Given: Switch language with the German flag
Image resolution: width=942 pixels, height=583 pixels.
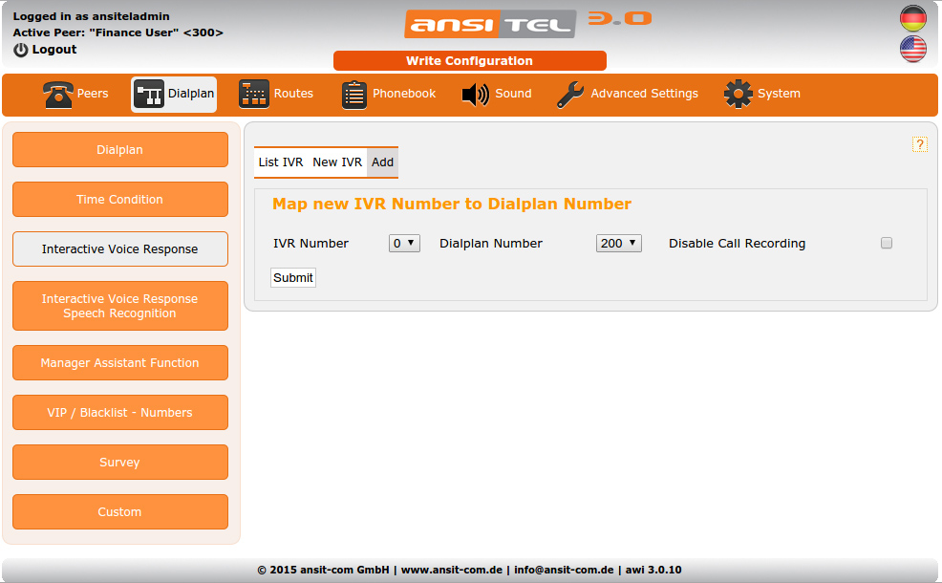Looking at the screenshot, I should click(913, 18).
